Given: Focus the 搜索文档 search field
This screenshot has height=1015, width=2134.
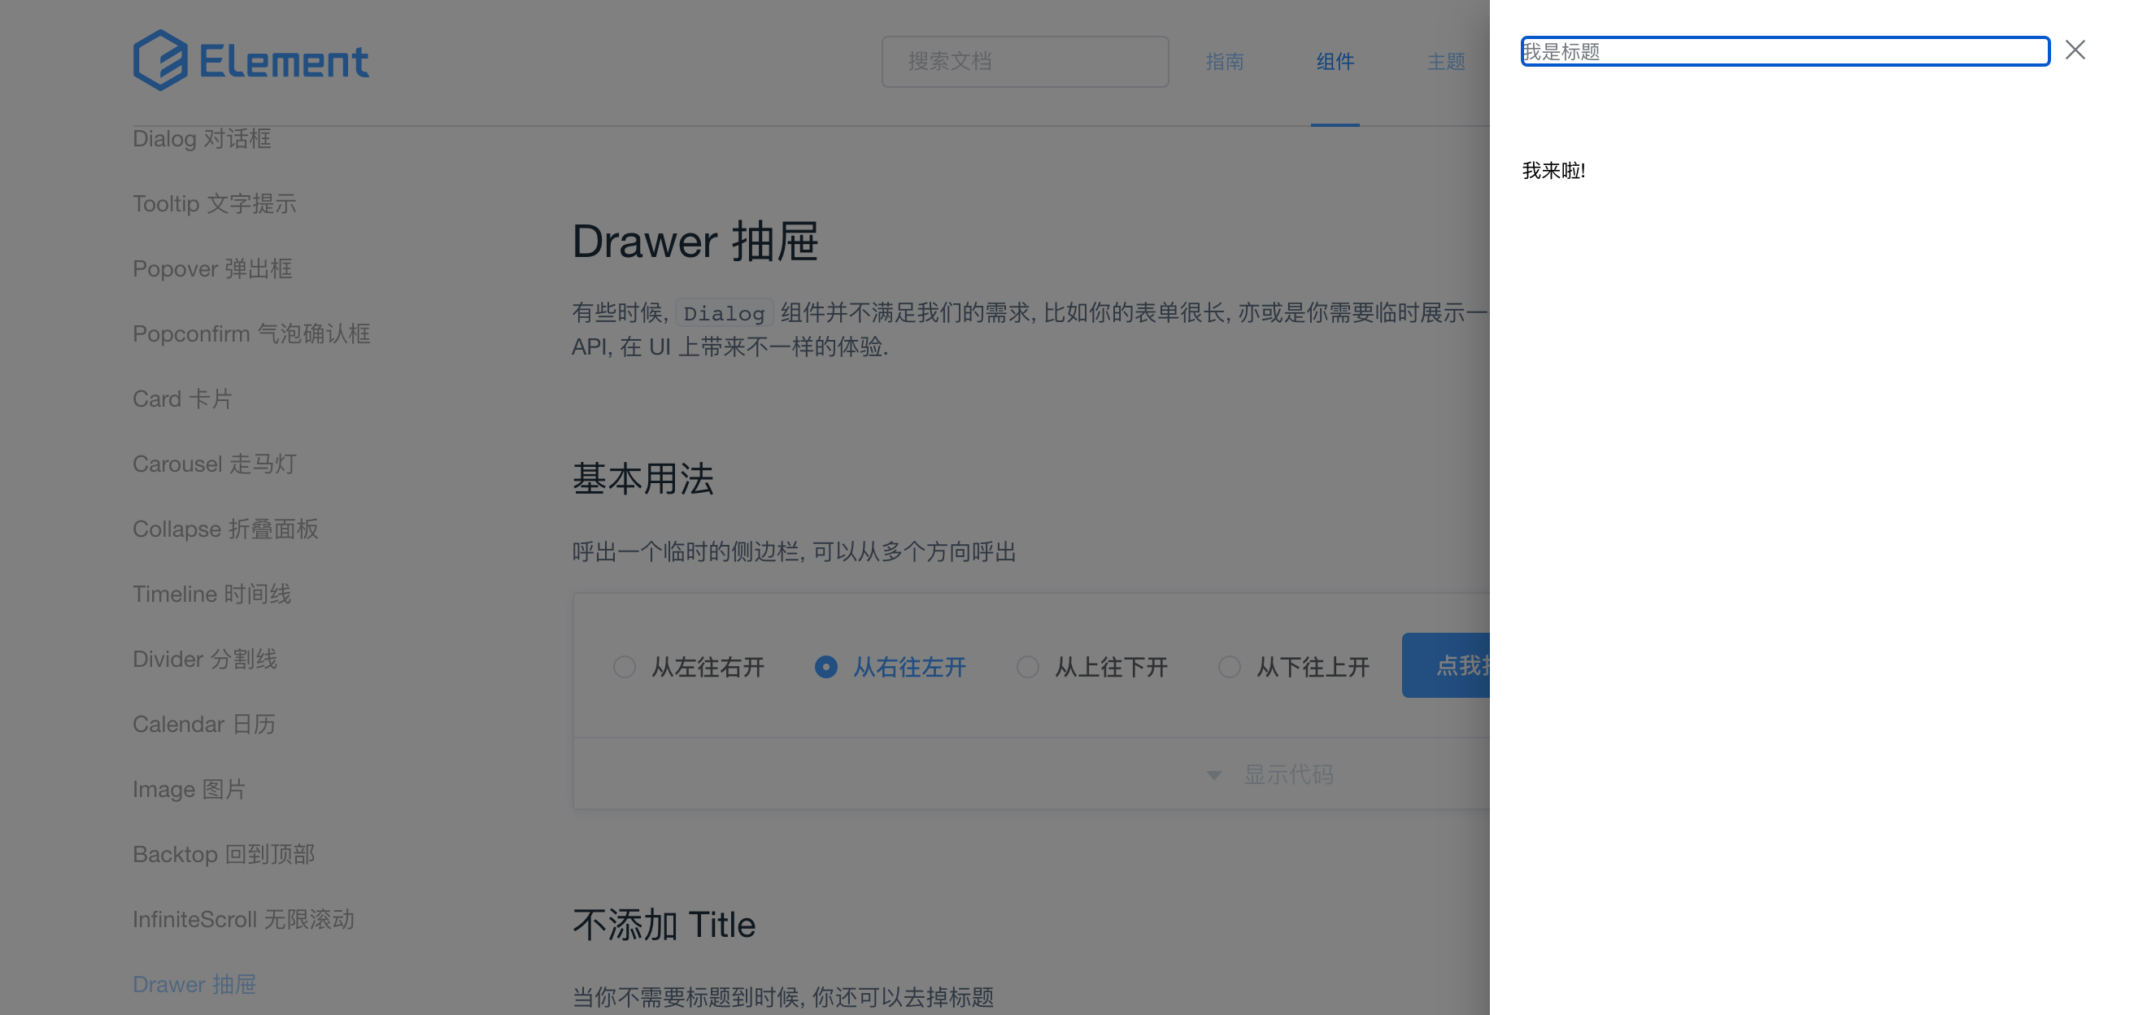Looking at the screenshot, I should coord(1025,61).
